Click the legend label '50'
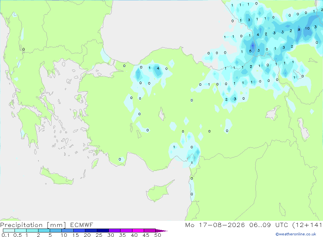Screen dimensions: 323x237 pos(158,235)
